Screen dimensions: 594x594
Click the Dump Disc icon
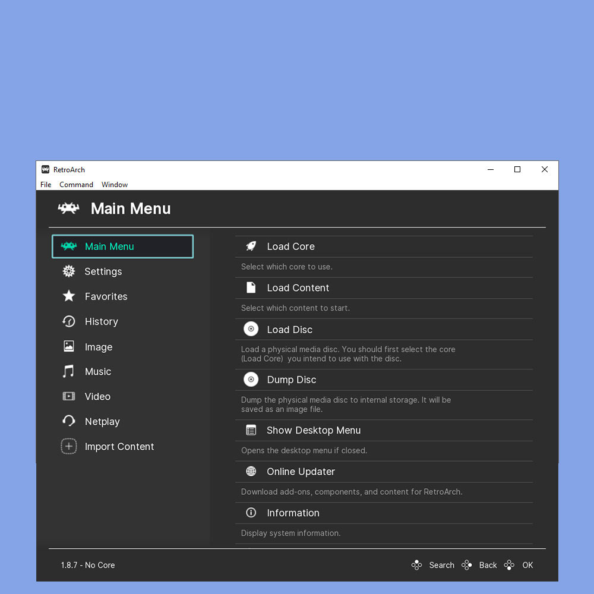click(x=251, y=380)
